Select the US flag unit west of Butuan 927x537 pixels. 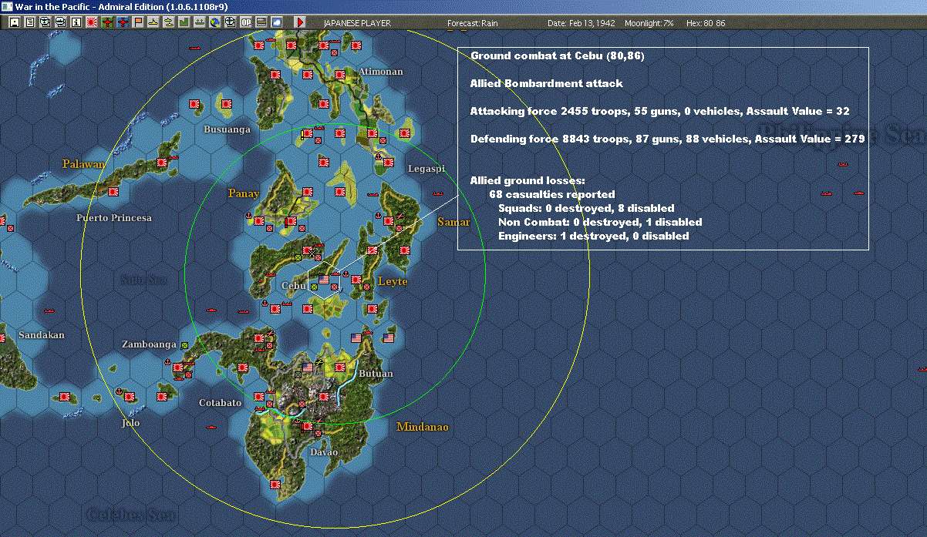click(x=308, y=368)
